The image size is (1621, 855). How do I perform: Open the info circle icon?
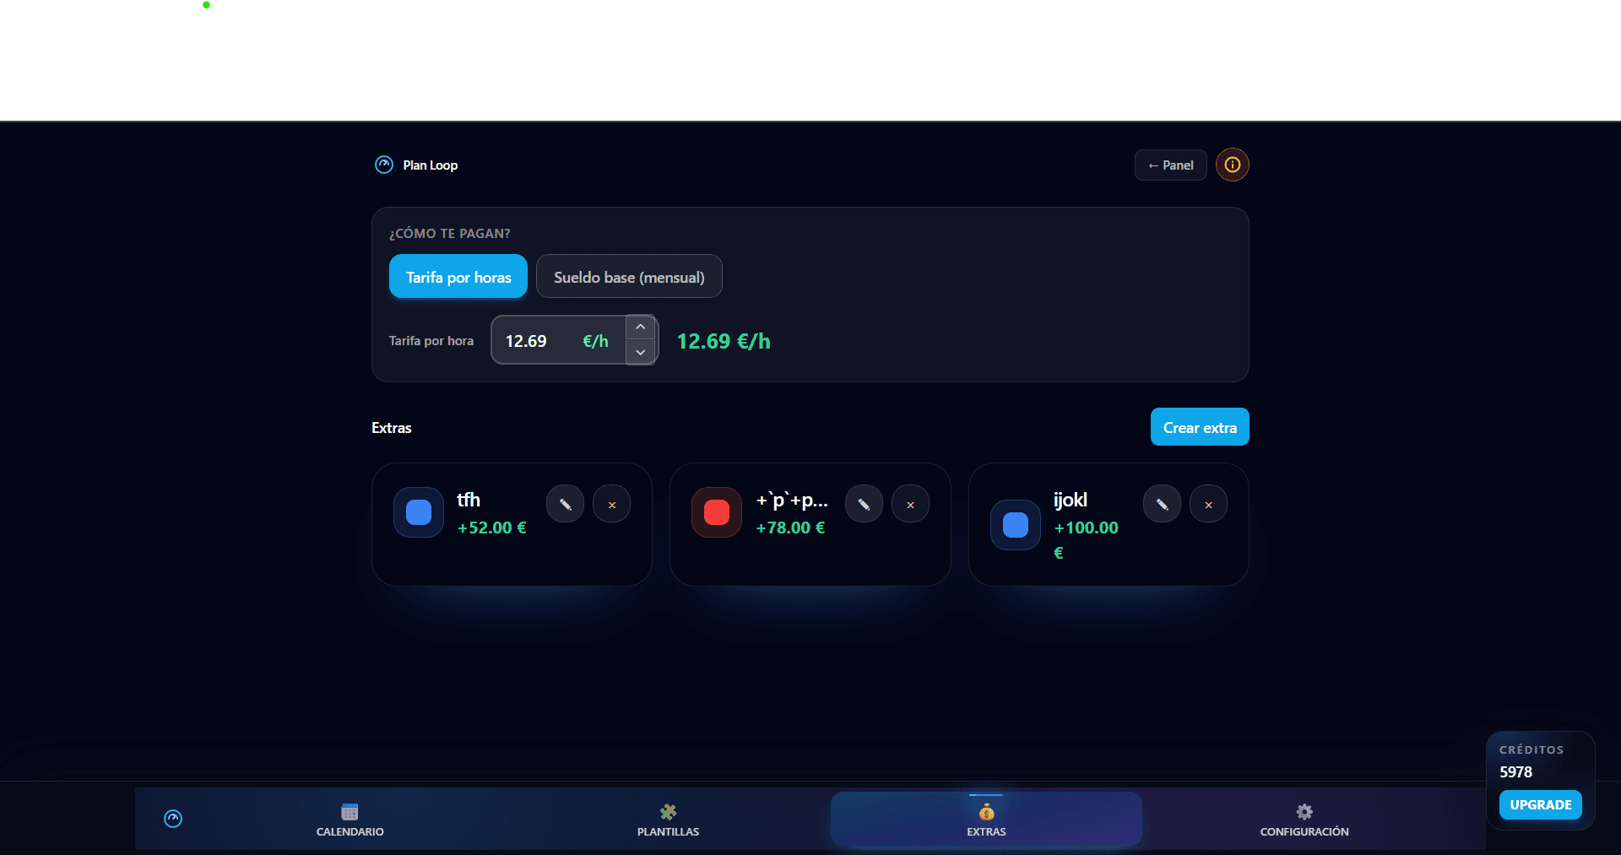click(1232, 165)
